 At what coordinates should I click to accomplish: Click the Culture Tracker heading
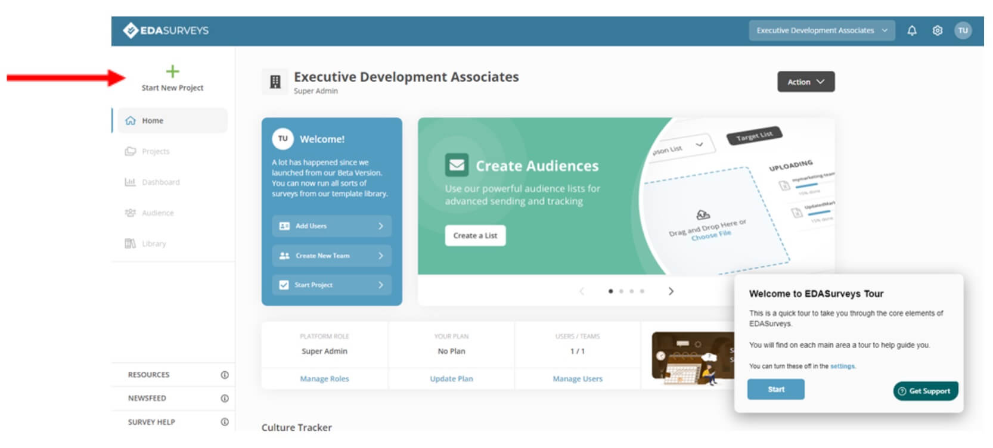click(296, 427)
